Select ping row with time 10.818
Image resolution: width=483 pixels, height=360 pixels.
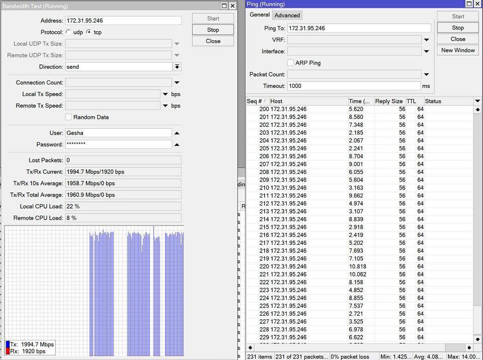coord(359,266)
